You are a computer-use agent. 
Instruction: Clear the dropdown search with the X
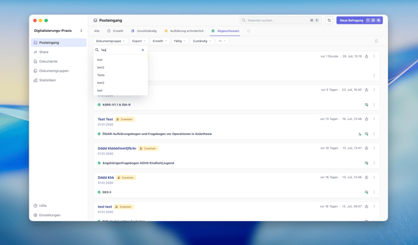[x=143, y=50]
